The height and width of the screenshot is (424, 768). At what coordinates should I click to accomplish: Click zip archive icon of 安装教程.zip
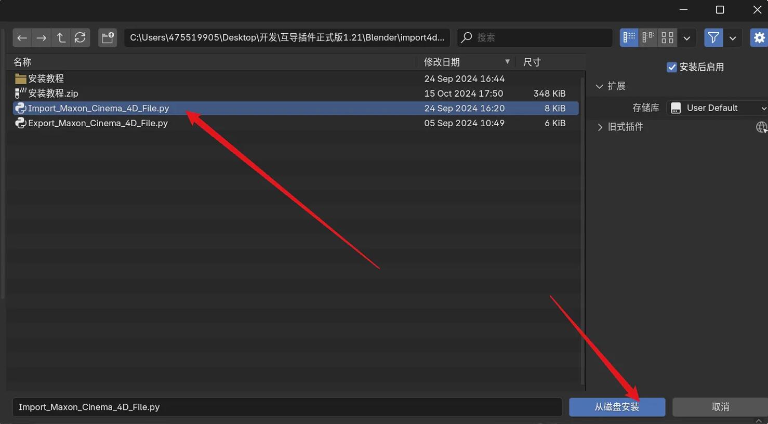[20, 94]
